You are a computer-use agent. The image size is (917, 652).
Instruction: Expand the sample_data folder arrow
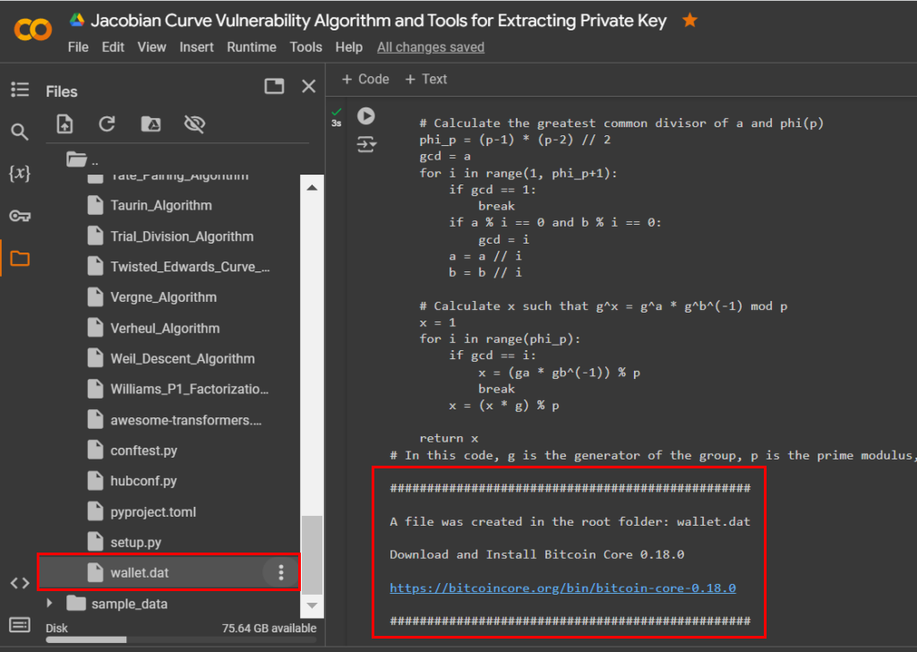tap(50, 603)
